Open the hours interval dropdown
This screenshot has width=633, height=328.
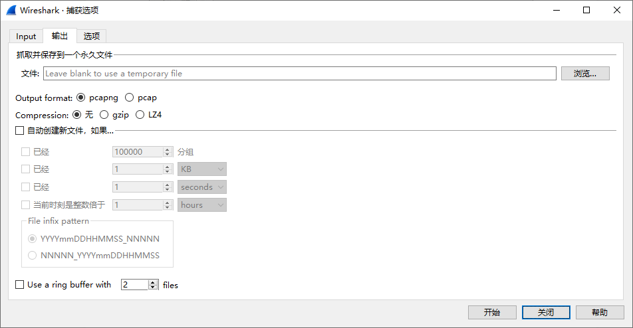click(202, 205)
